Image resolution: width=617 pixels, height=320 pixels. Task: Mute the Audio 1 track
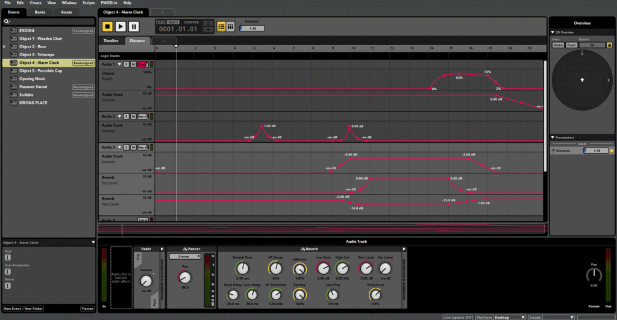pos(133,64)
